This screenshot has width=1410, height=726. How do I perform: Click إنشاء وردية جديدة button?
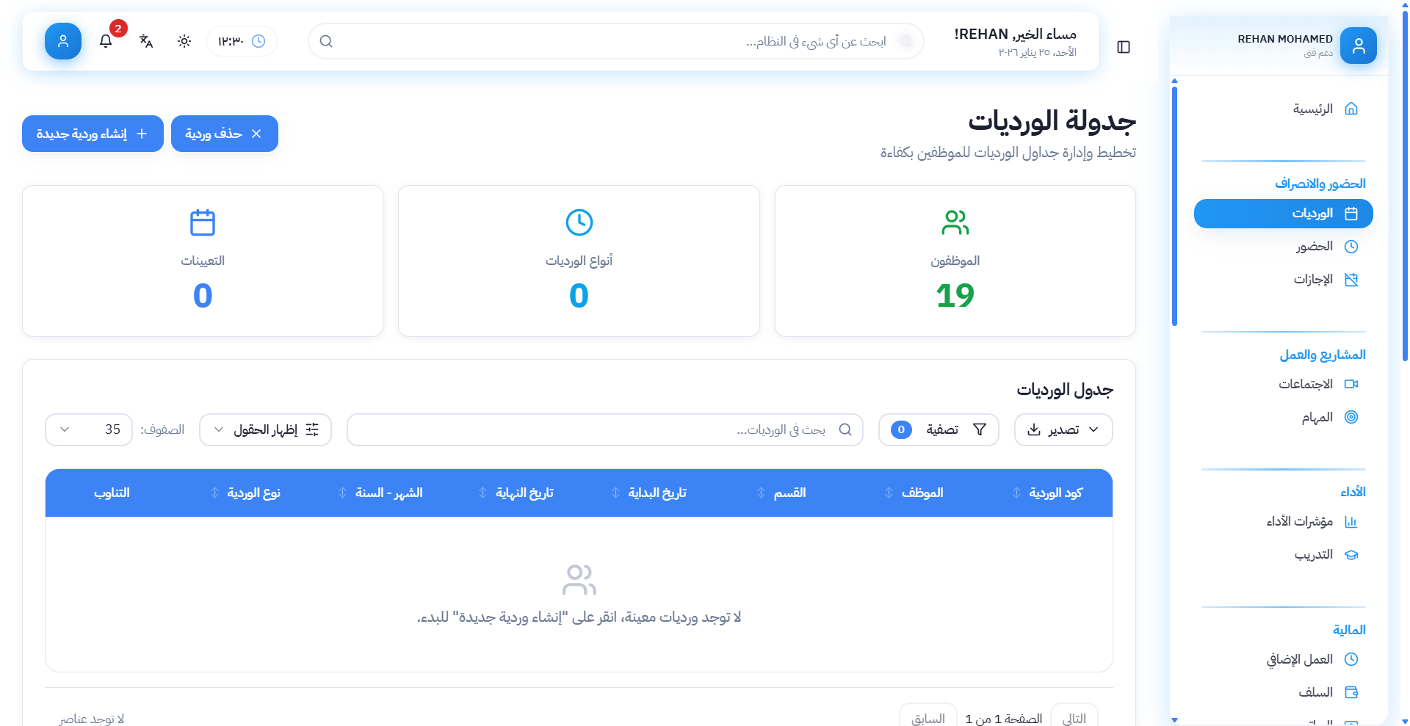pos(93,134)
